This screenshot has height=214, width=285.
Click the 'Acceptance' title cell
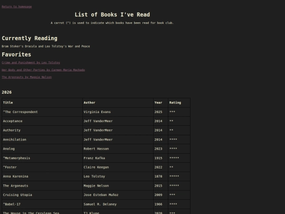point(42,121)
